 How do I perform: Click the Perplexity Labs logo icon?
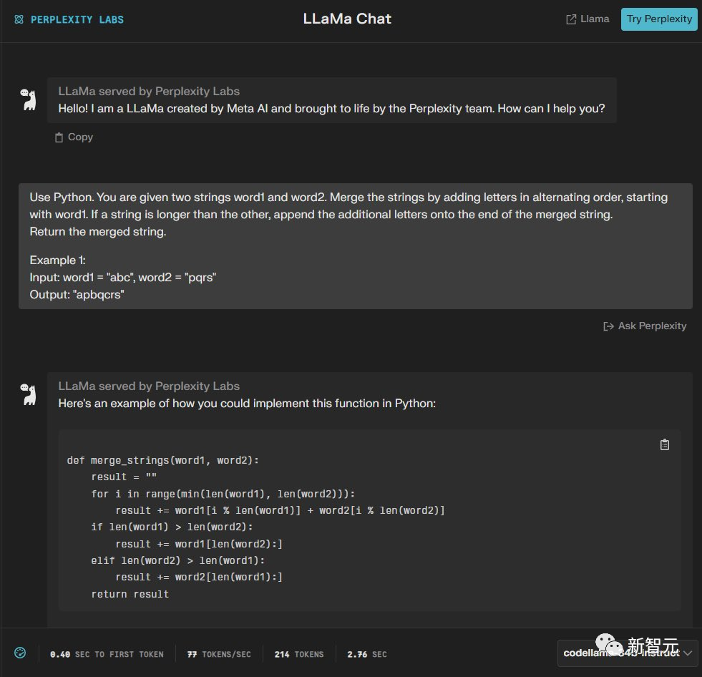tap(19, 19)
